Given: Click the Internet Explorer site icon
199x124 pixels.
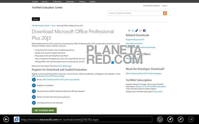Looking at the screenshot, I should [17, 120].
